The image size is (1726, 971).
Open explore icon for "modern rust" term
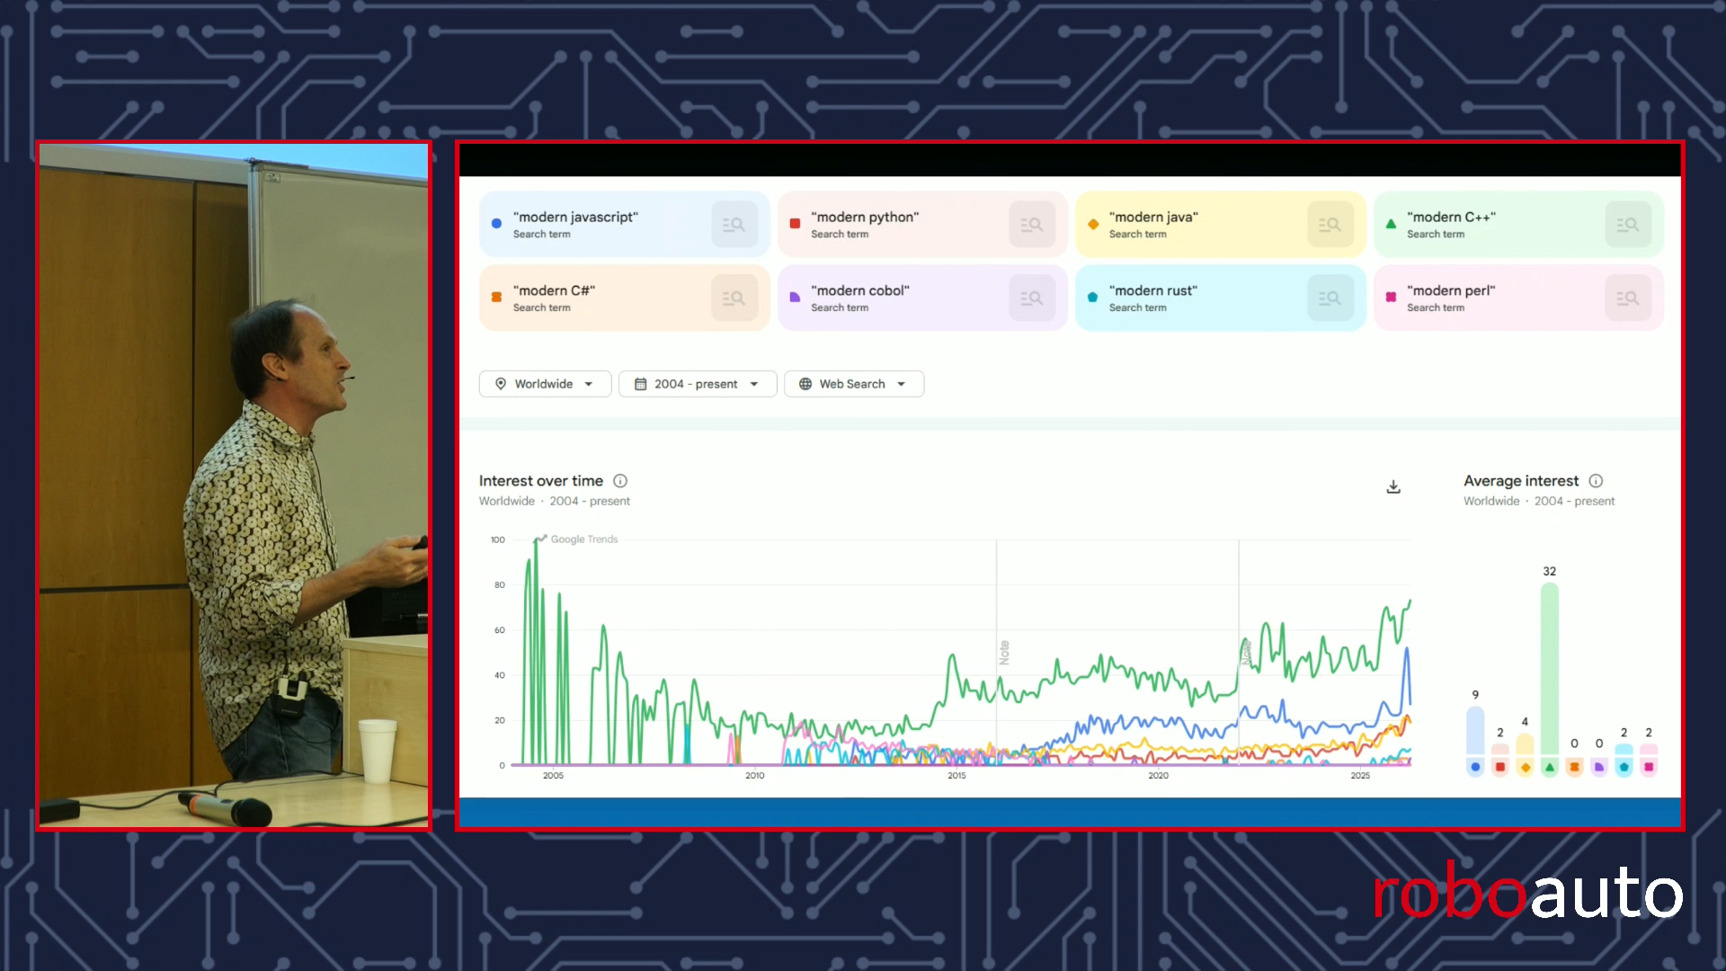pos(1330,298)
